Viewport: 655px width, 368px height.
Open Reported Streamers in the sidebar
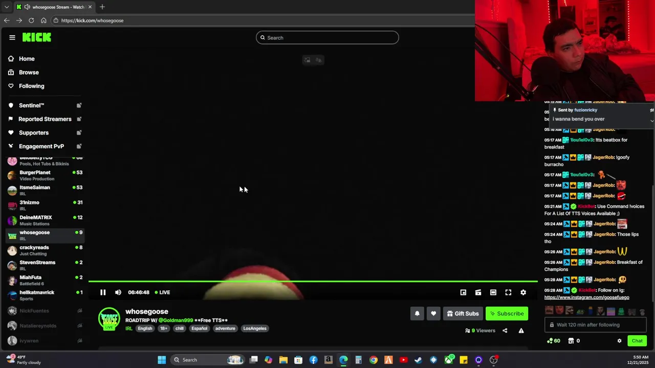[x=45, y=119]
